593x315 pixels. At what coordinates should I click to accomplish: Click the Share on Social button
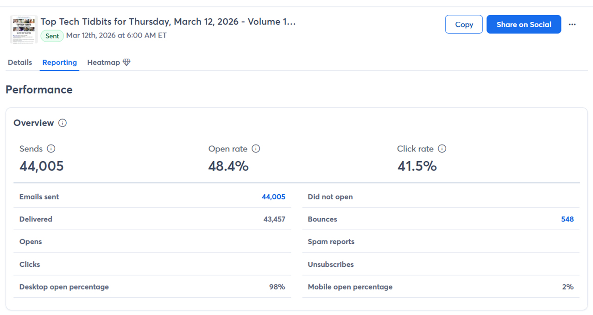pyautogui.click(x=524, y=25)
